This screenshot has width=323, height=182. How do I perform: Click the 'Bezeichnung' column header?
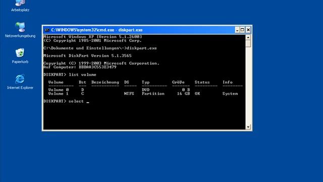pyautogui.click(x=105, y=82)
